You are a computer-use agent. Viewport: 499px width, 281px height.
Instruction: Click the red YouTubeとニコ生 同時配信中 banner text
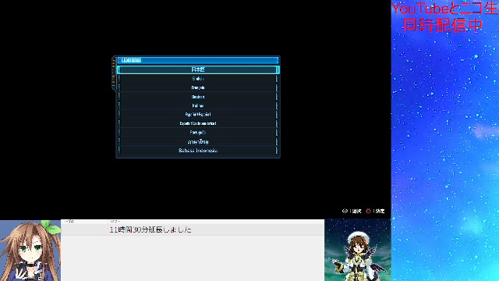(444, 17)
